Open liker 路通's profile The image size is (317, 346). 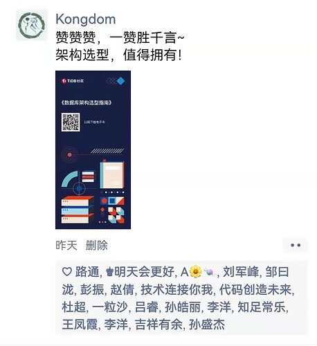[x=87, y=272]
